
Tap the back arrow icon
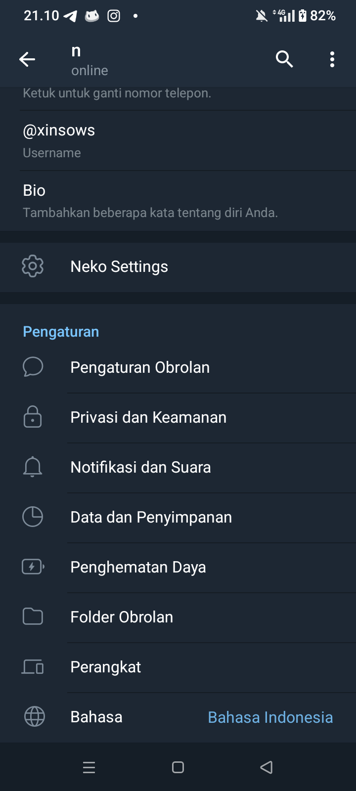coord(27,59)
